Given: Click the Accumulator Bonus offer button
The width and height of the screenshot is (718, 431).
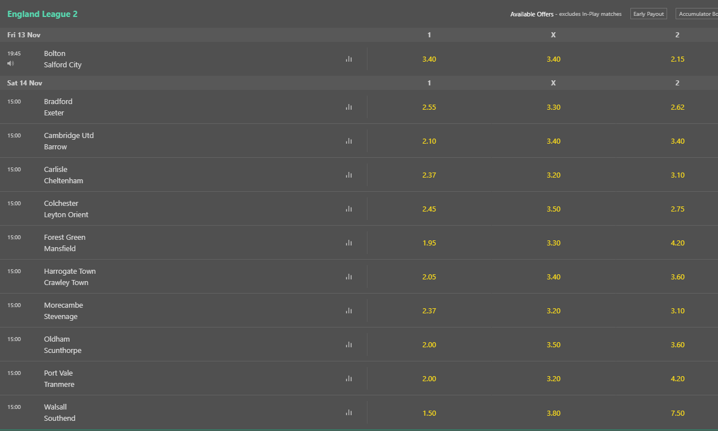Looking at the screenshot, I should point(697,14).
